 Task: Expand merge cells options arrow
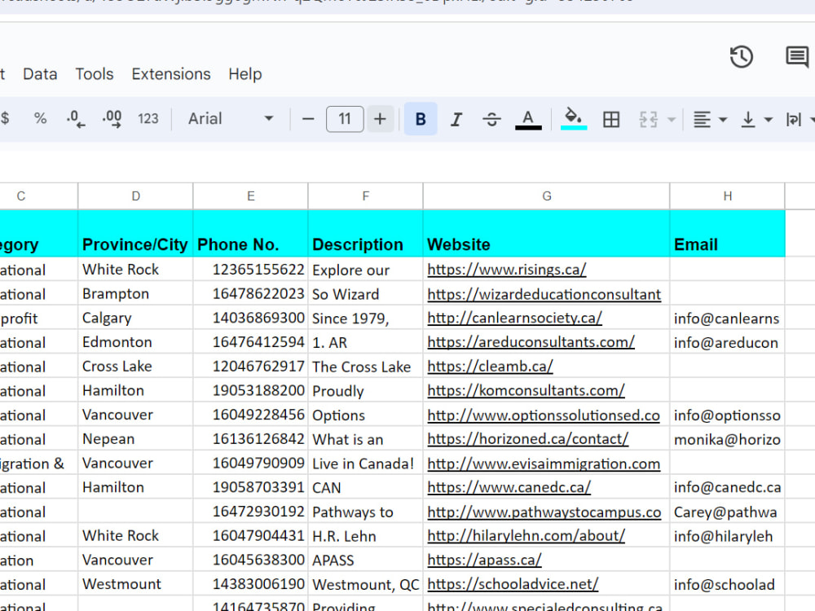coord(671,120)
